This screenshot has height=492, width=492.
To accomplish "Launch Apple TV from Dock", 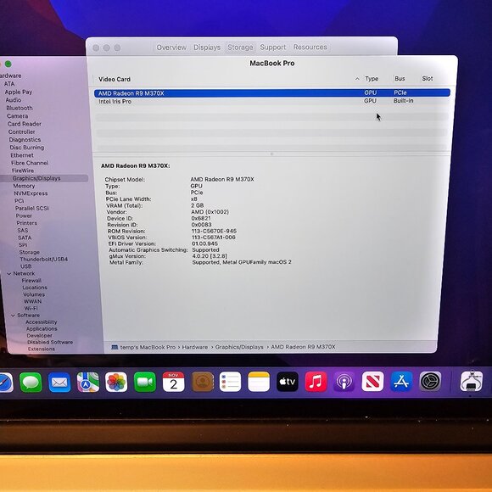I will [x=287, y=382].
